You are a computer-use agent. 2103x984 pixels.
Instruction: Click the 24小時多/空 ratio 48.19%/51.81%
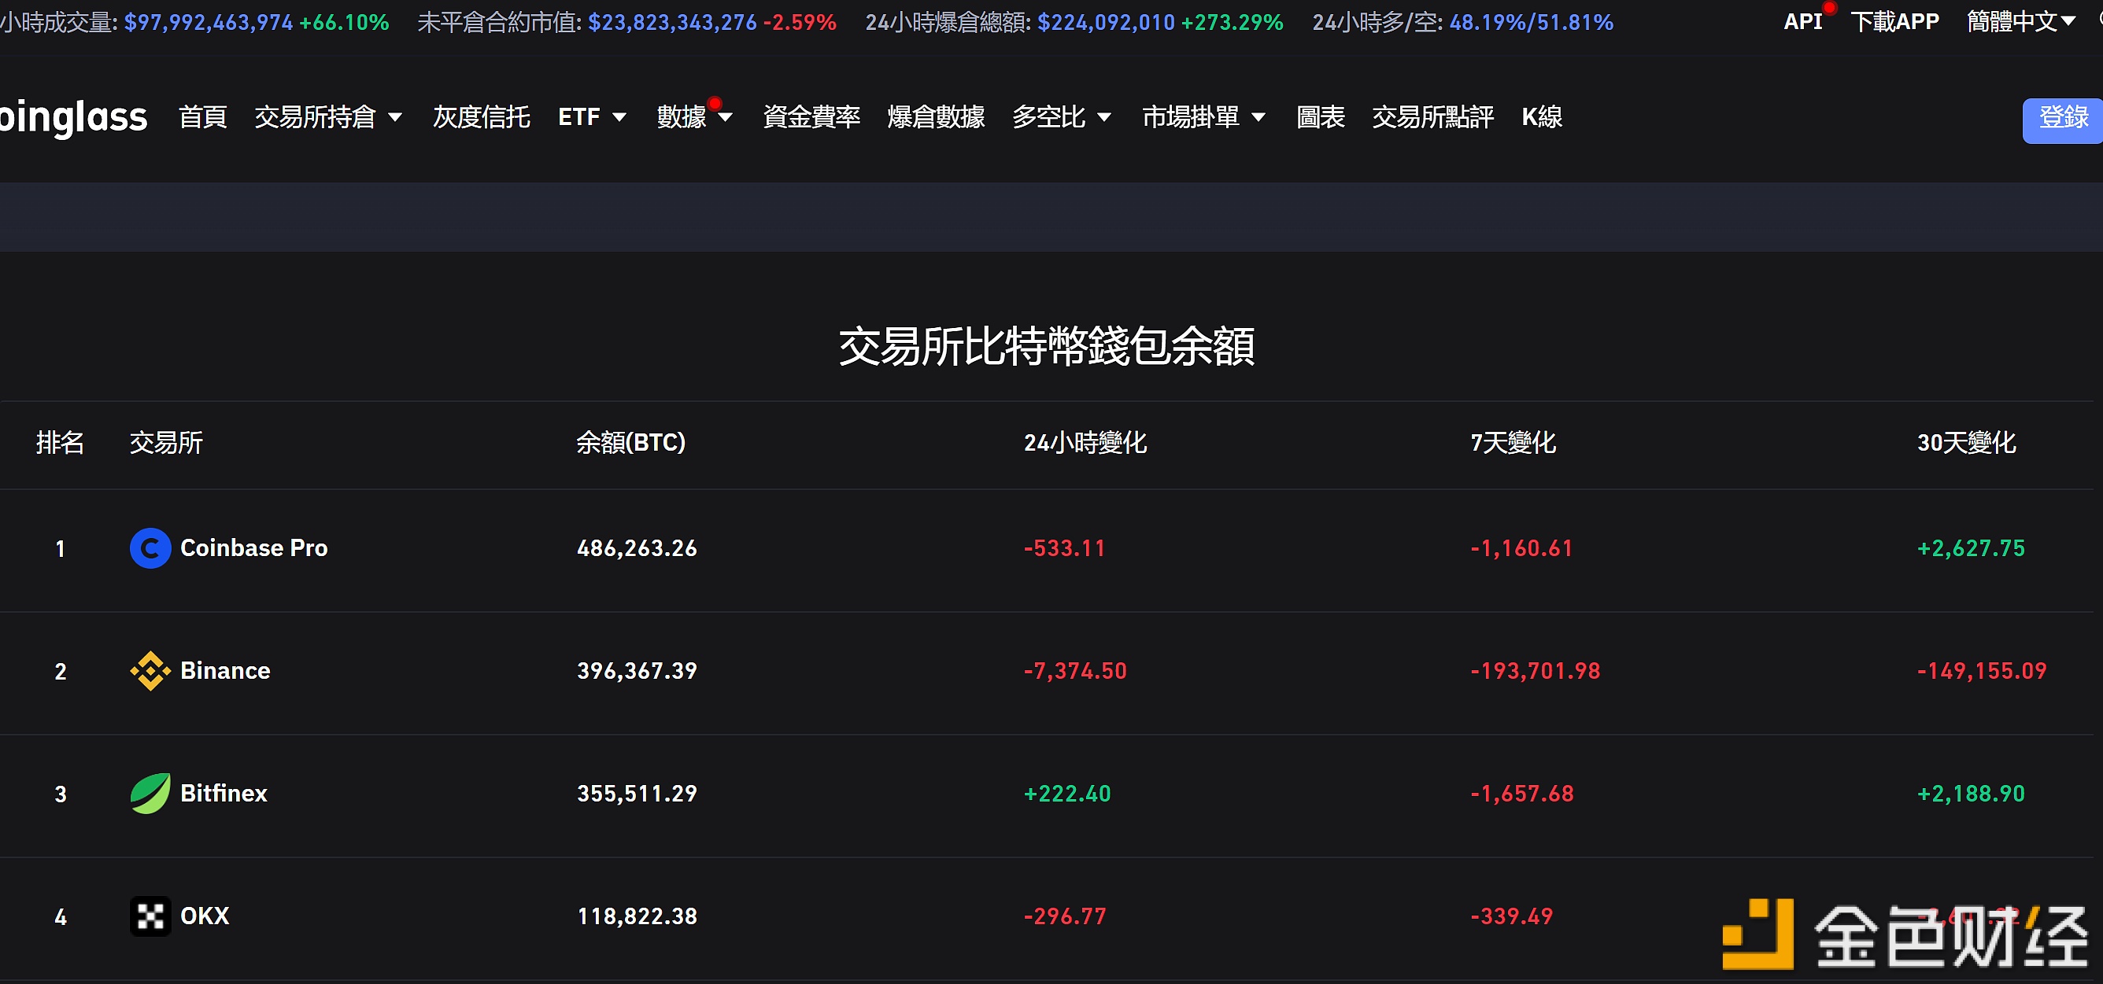coord(1531,22)
